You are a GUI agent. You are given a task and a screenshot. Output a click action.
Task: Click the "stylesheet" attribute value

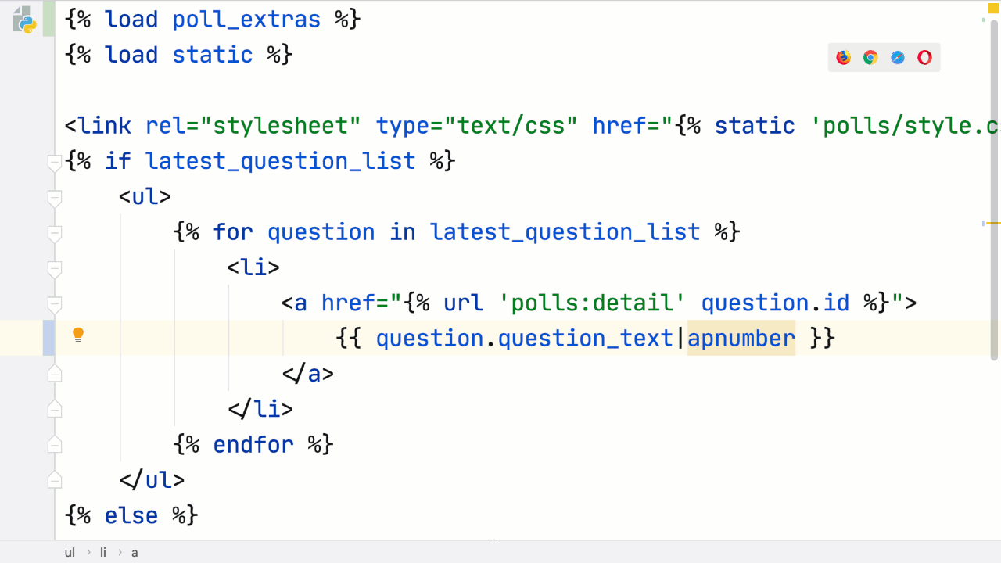tap(281, 126)
